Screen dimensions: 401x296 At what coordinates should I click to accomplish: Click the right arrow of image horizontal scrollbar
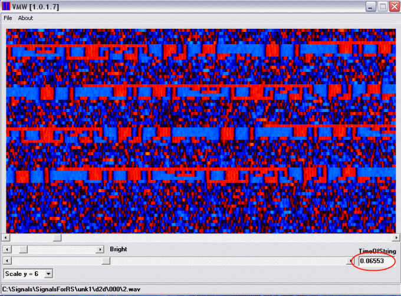(x=396, y=238)
